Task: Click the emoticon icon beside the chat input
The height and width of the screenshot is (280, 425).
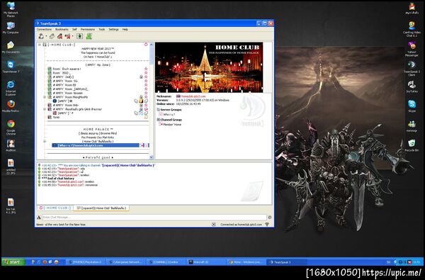Action: [270, 218]
